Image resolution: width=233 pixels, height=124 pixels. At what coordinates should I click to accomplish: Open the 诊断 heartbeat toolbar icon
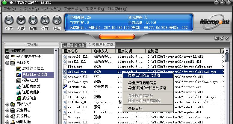(21, 21)
